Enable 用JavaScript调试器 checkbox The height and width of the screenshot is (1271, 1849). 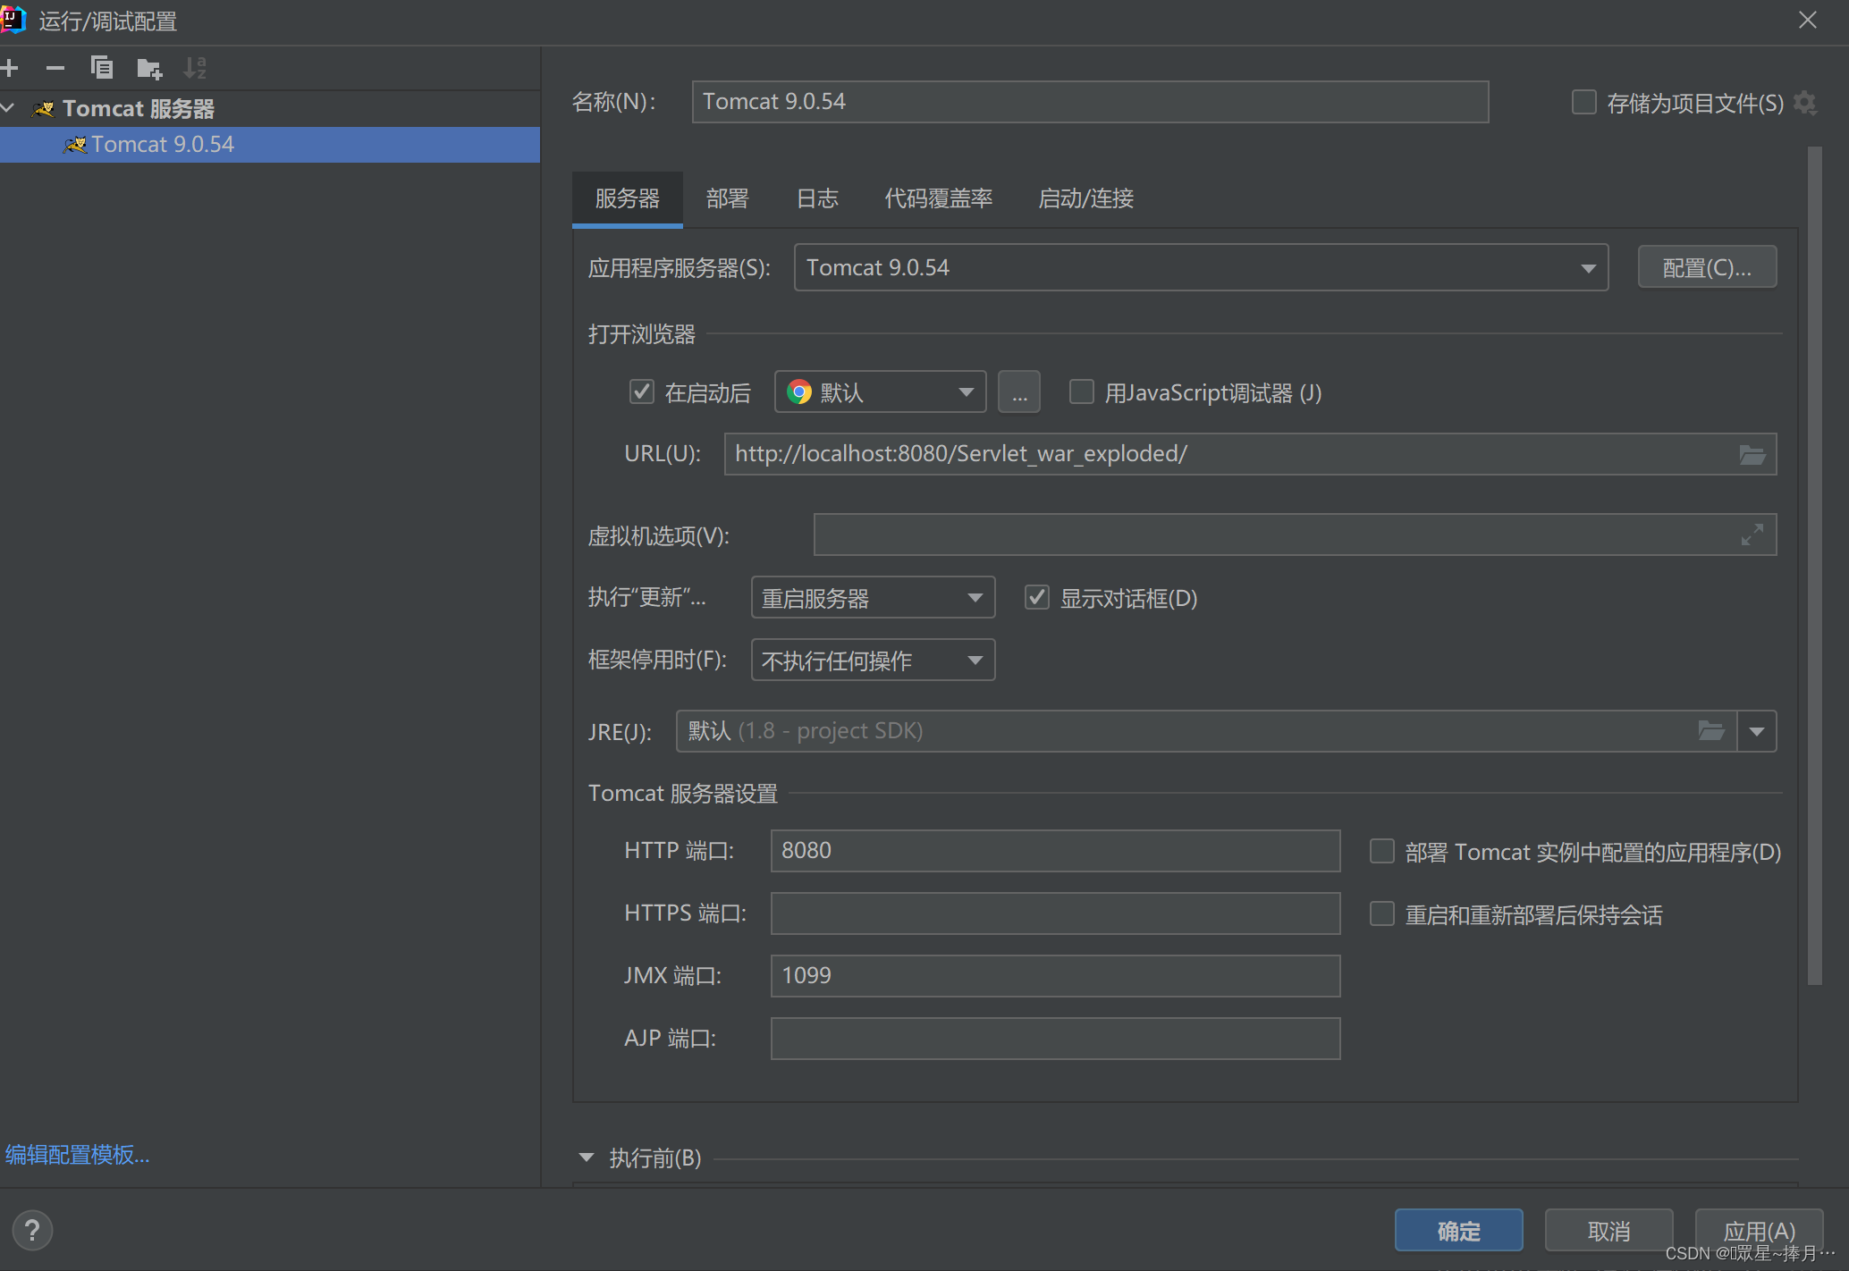click(x=1082, y=391)
